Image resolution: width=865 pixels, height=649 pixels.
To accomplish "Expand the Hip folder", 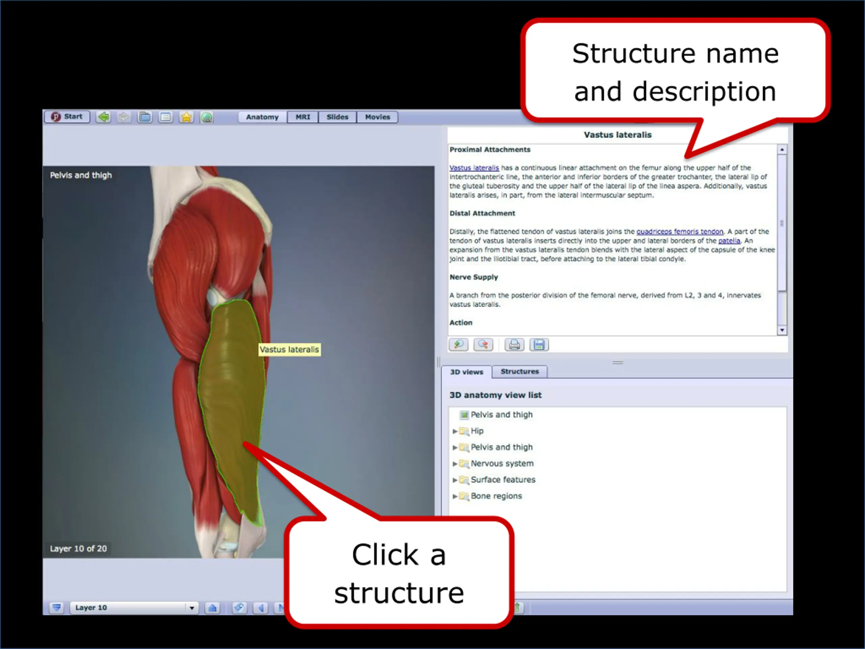I will (455, 431).
